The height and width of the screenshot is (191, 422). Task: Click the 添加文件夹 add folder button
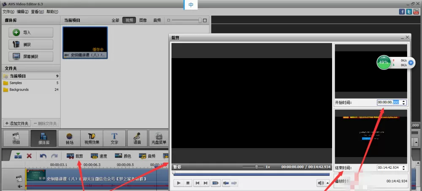click(17, 123)
